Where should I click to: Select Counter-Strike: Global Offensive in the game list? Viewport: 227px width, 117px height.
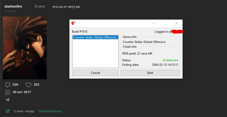tap(95, 37)
